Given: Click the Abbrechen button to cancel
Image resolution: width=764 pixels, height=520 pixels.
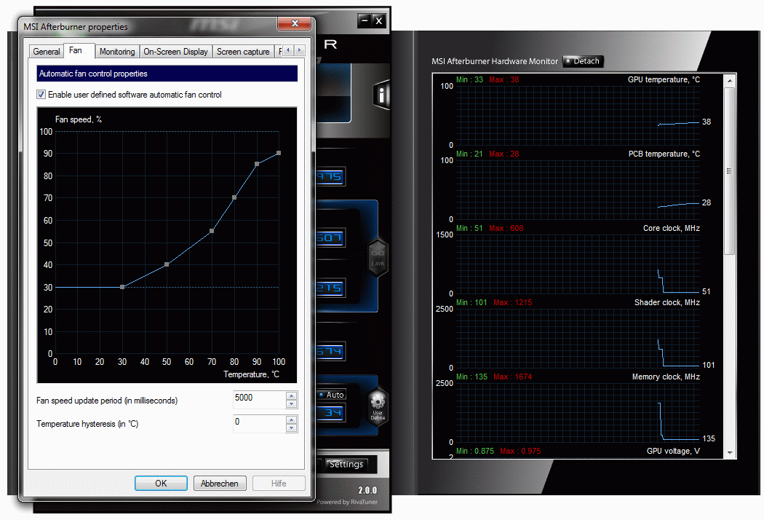Looking at the screenshot, I should click(x=220, y=484).
